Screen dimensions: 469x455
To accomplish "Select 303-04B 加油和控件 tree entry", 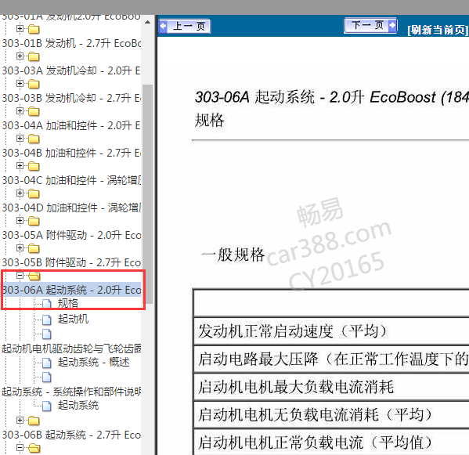I will pyautogui.click(x=71, y=153).
